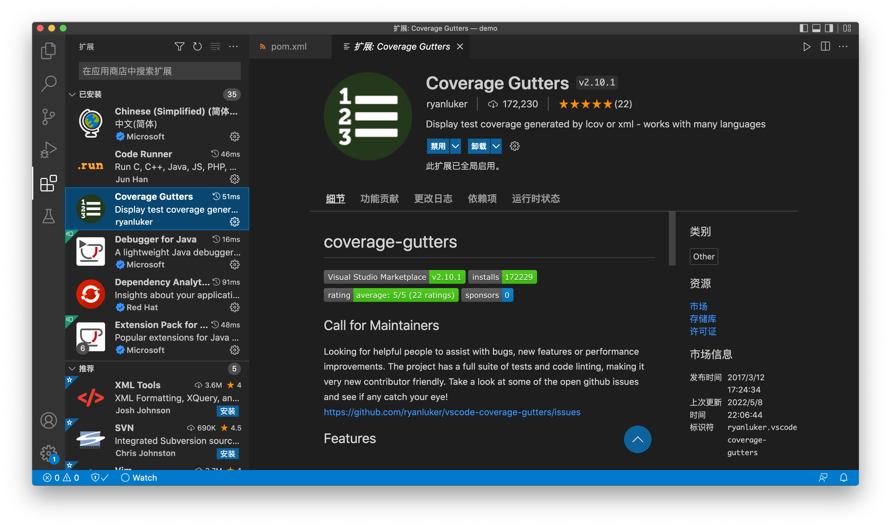Open the Explorer view in activity bar
Image resolution: width=891 pixels, height=528 pixels.
[x=49, y=51]
